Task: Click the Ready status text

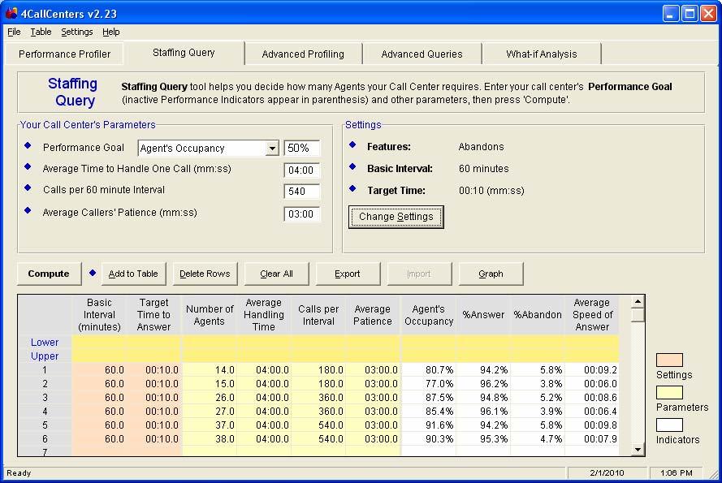Action: 19,473
